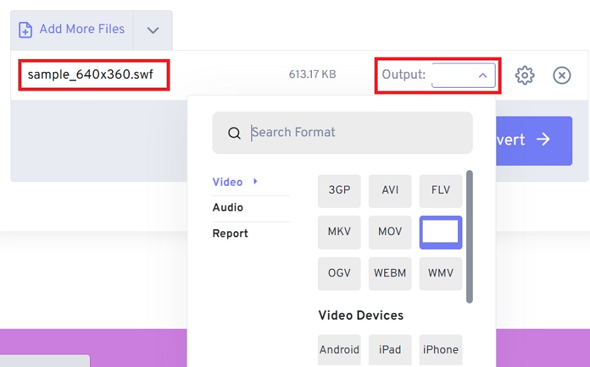Choose 3GP output format
590x367 pixels.
point(339,189)
